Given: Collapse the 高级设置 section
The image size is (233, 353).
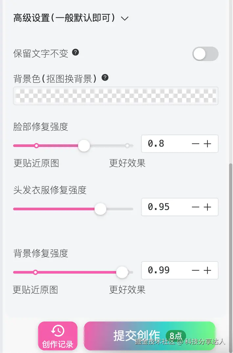Looking at the screenshot, I should tap(124, 19).
